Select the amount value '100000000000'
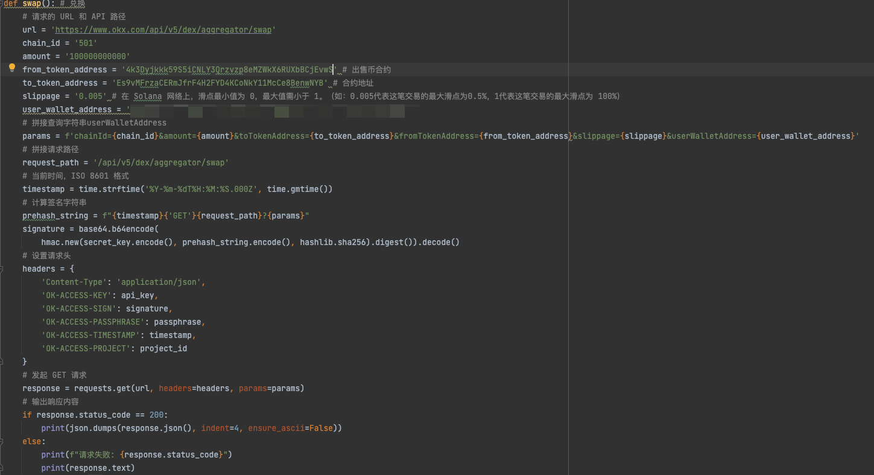The image size is (874, 475). pos(97,56)
